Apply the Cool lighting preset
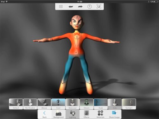Viewport: 159px width, 119px height. [58, 104]
